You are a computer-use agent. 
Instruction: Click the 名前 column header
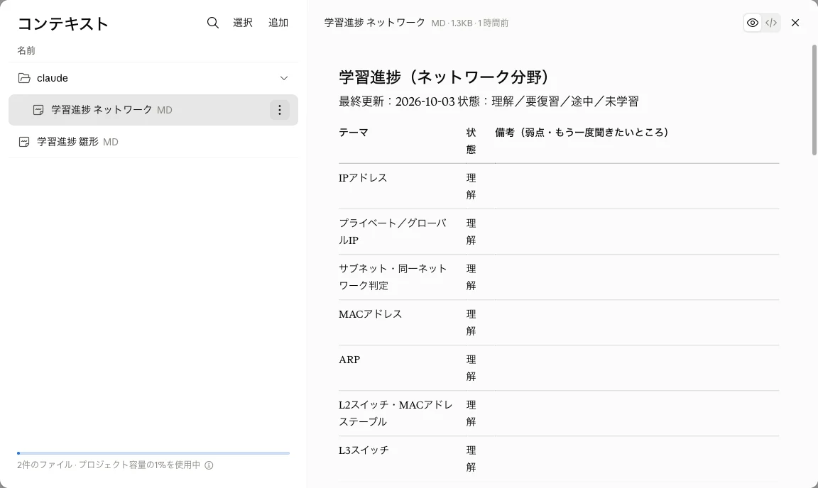pos(26,50)
